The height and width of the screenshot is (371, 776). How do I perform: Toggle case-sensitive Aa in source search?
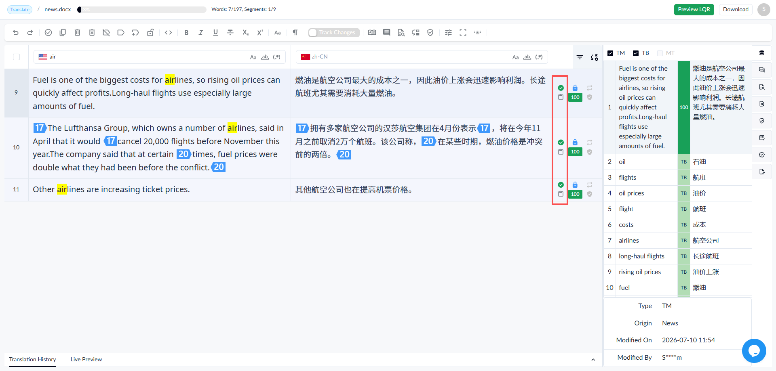click(x=253, y=57)
